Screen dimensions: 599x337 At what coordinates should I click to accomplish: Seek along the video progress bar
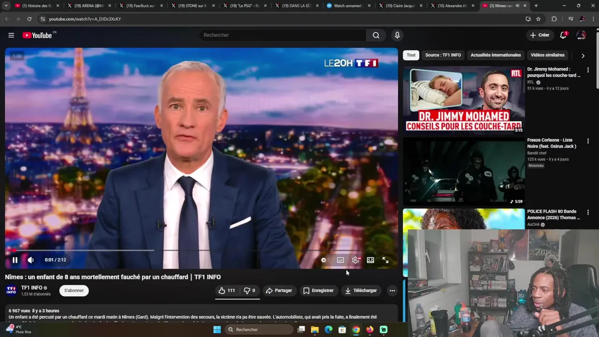[201, 250]
